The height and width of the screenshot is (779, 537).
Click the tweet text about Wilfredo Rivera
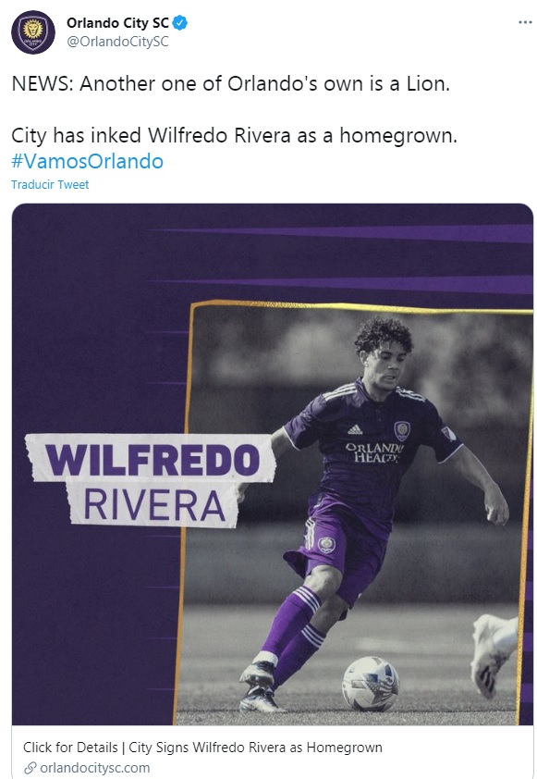pos(234,135)
